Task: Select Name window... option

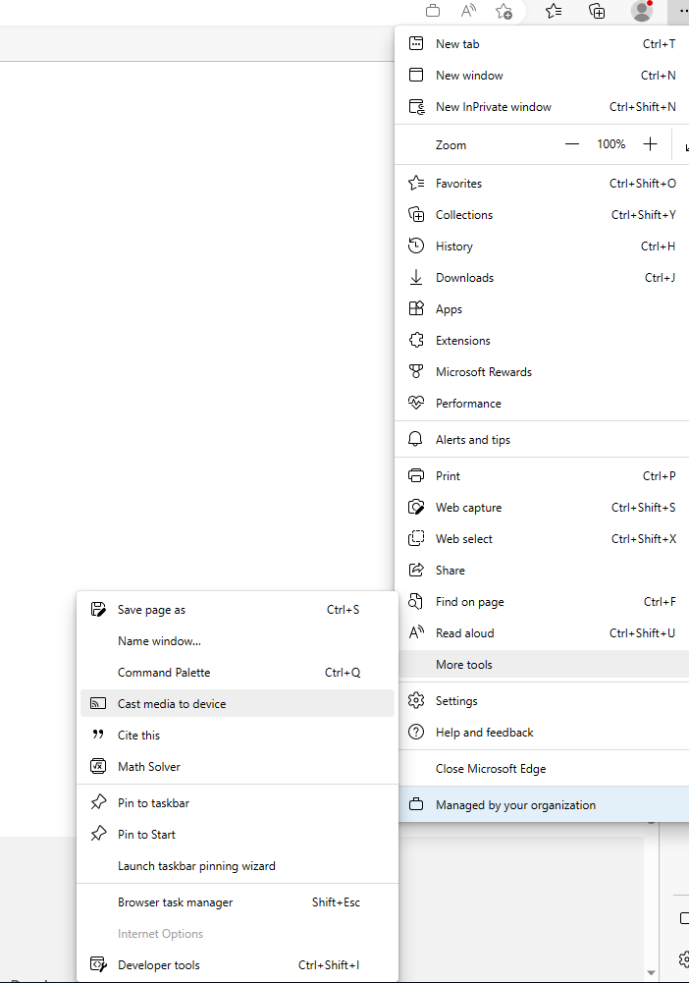Action: pos(238,640)
